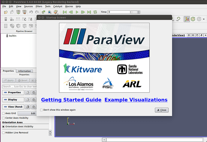
Task: Undo the last action in toolbar
Action: (x=31, y=12)
